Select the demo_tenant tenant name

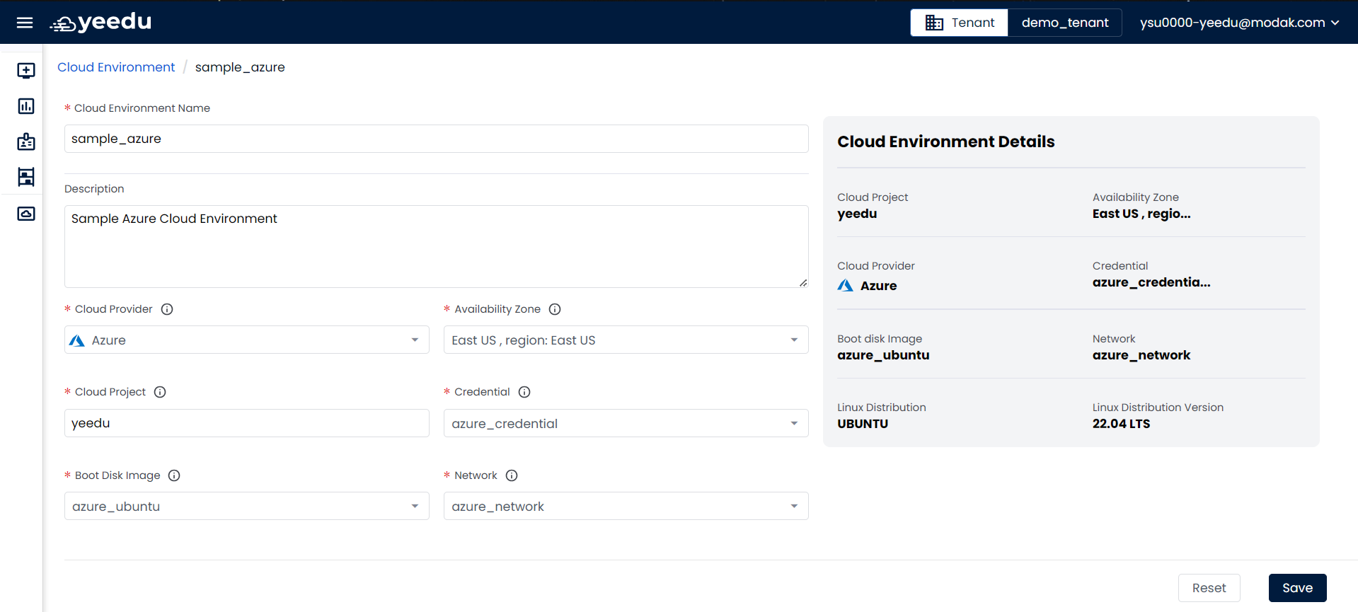coord(1065,23)
